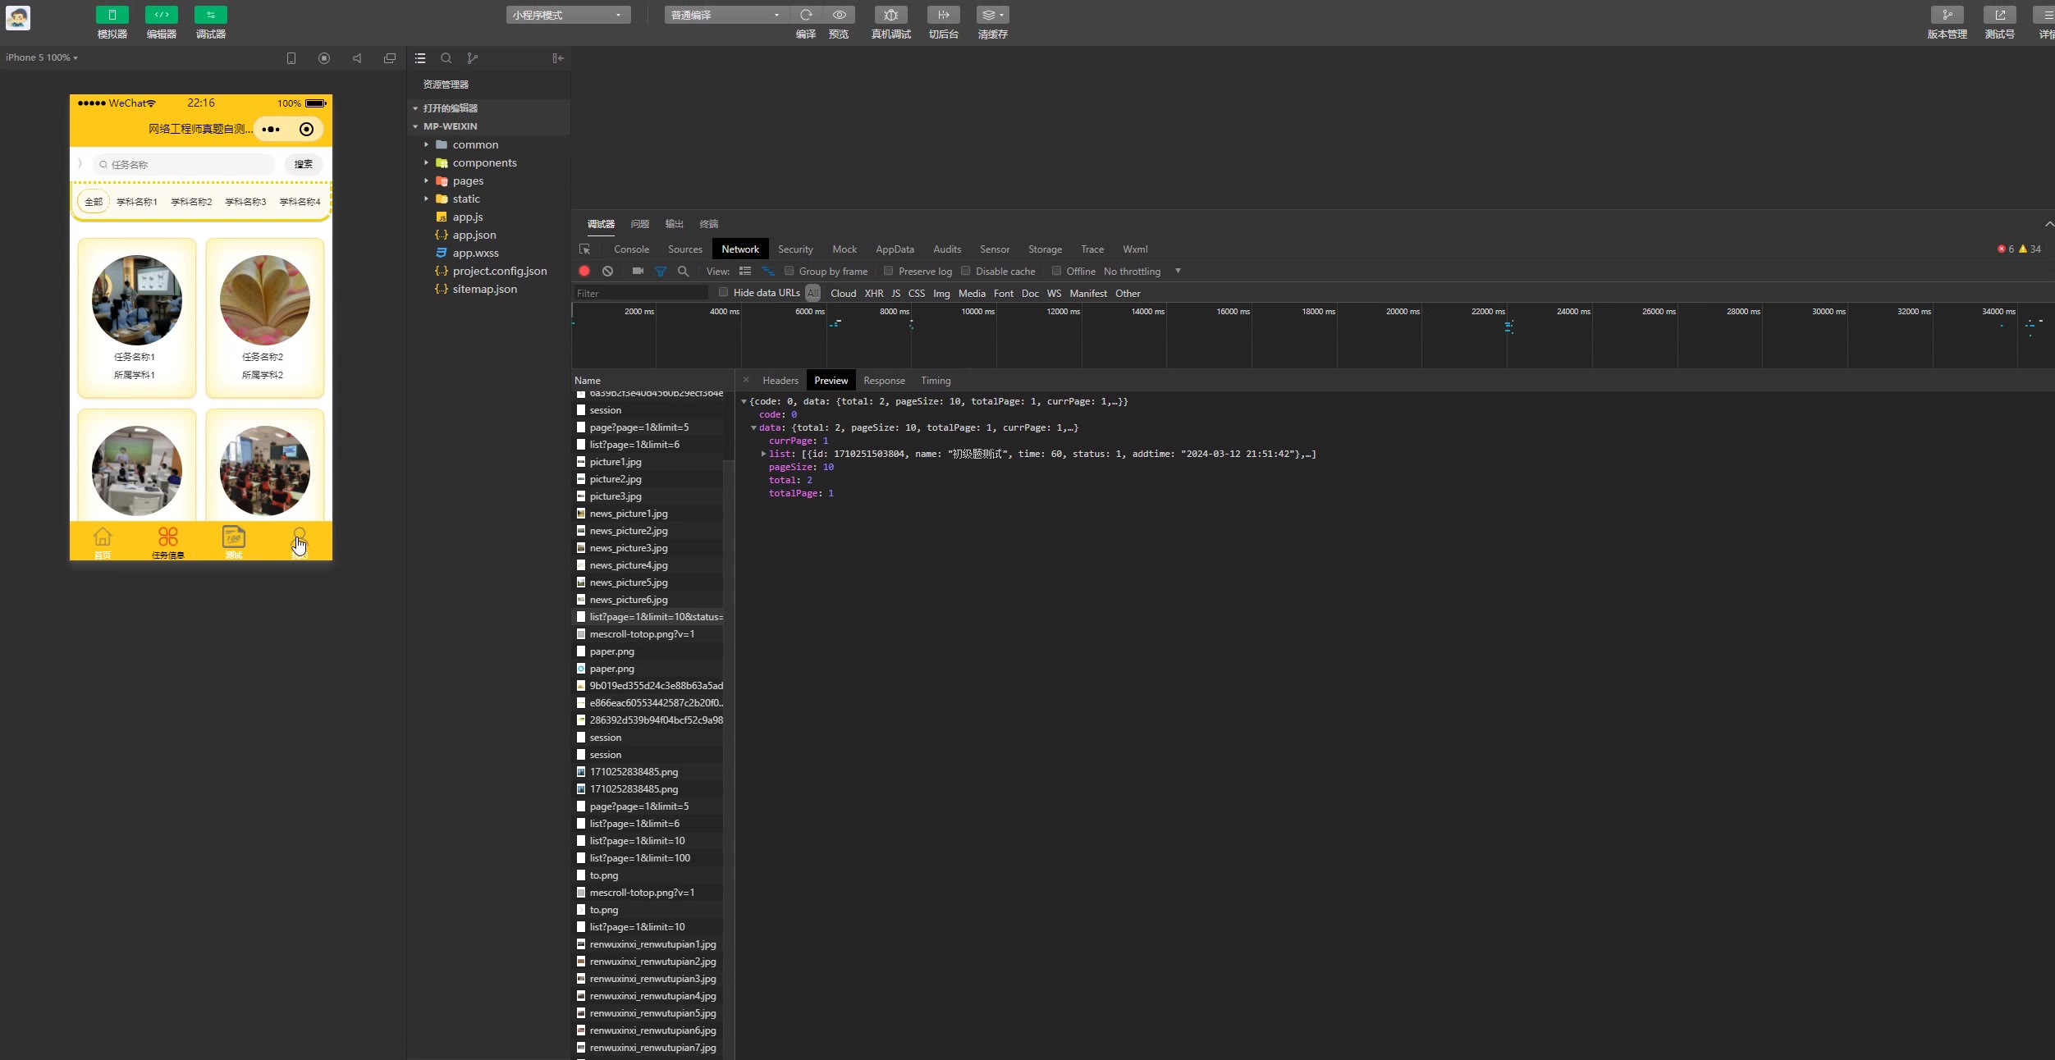Switch to the Console tab
The image size is (2055, 1060).
pyautogui.click(x=631, y=249)
